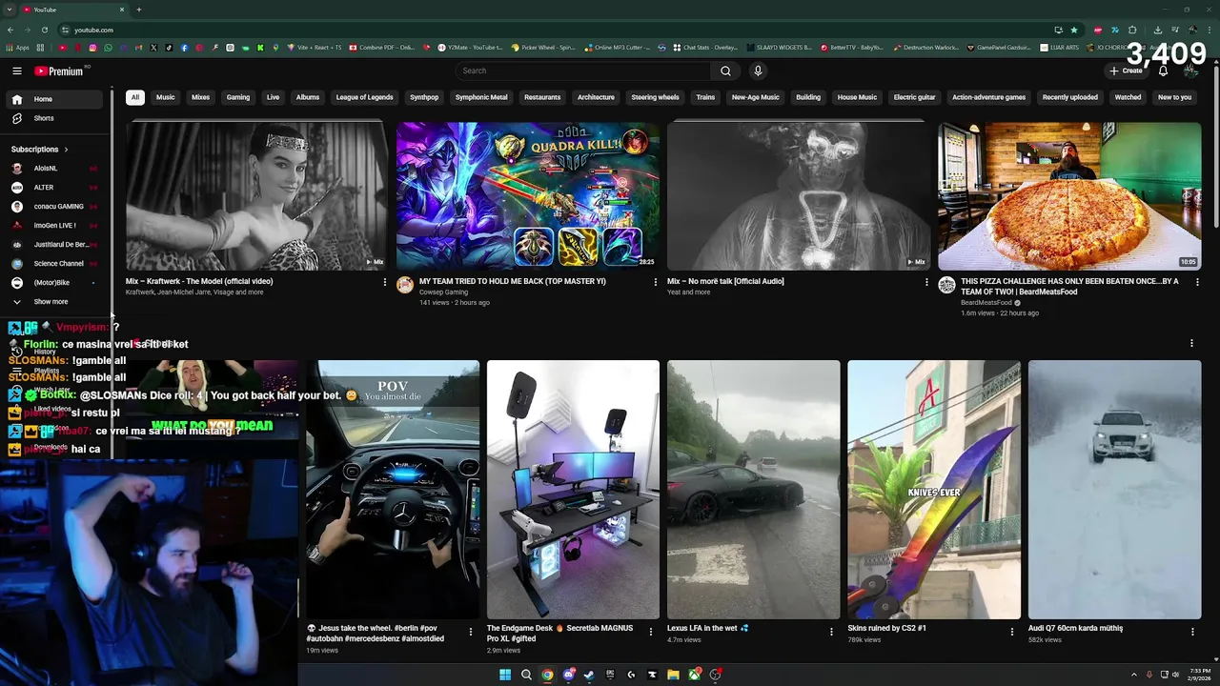Image resolution: width=1220 pixels, height=686 pixels.
Task: Open the Chrome extensions puzzle icon
Action: click(x=1132, y=30)
